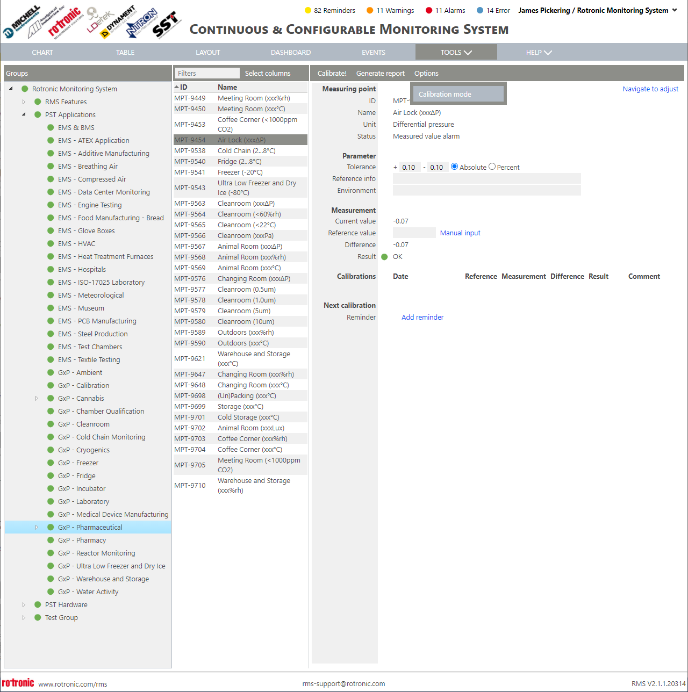Viewport: 688px width, 692px height.
Task: Select GxP - Water Activity tree item
Action: point(88,592)
